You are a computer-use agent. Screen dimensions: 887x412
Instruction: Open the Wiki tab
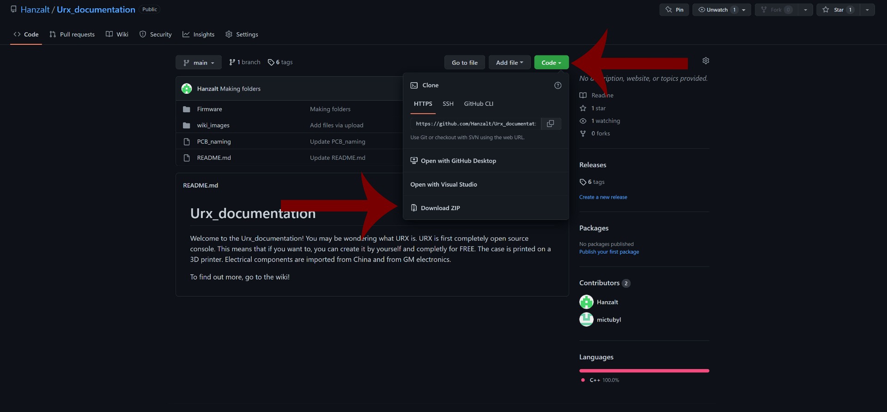pos(117,35)
